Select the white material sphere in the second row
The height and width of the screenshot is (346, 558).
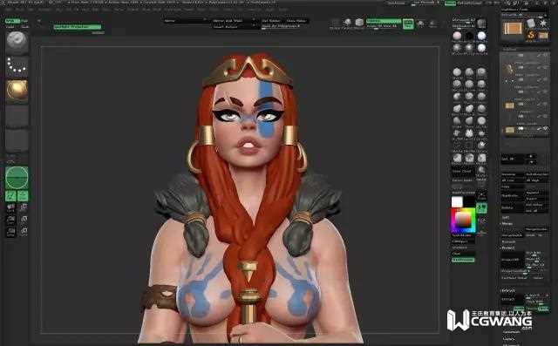click(x=481, y=48)
